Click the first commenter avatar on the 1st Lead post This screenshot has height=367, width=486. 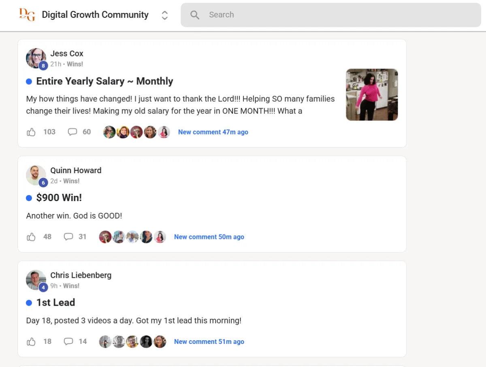tap(105, 342)
